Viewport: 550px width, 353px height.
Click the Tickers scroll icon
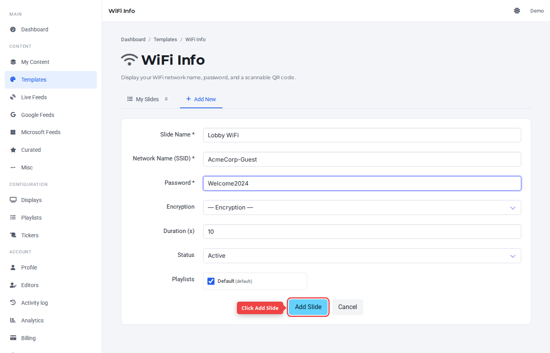click(13, 235)
